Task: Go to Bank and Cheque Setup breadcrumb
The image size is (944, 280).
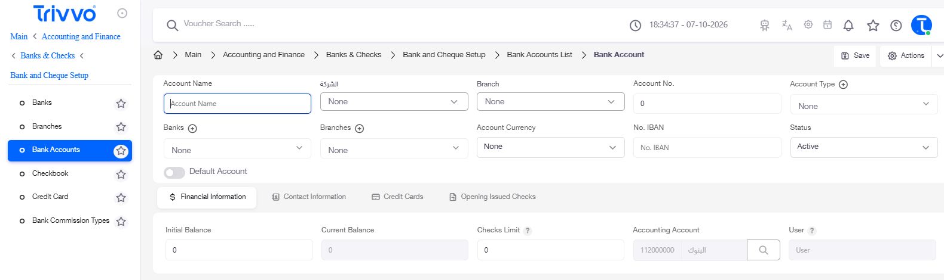Action: tap(444, 55)
